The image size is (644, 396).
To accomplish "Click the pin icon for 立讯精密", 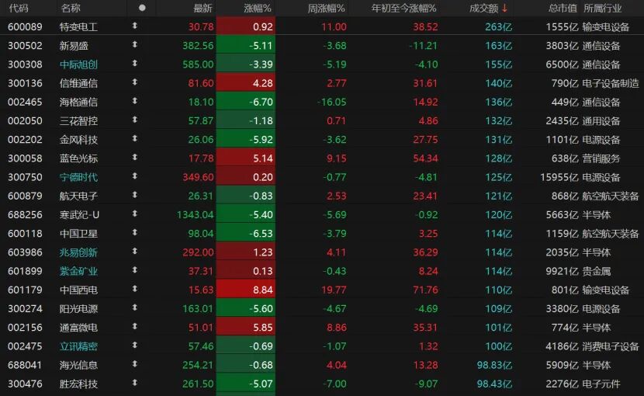I will click(134, 346).
